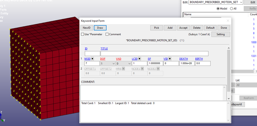This screenshot has width=257, height=126.
Task: Tick the Comment checkbox
Action: click(x=107, y=34)
